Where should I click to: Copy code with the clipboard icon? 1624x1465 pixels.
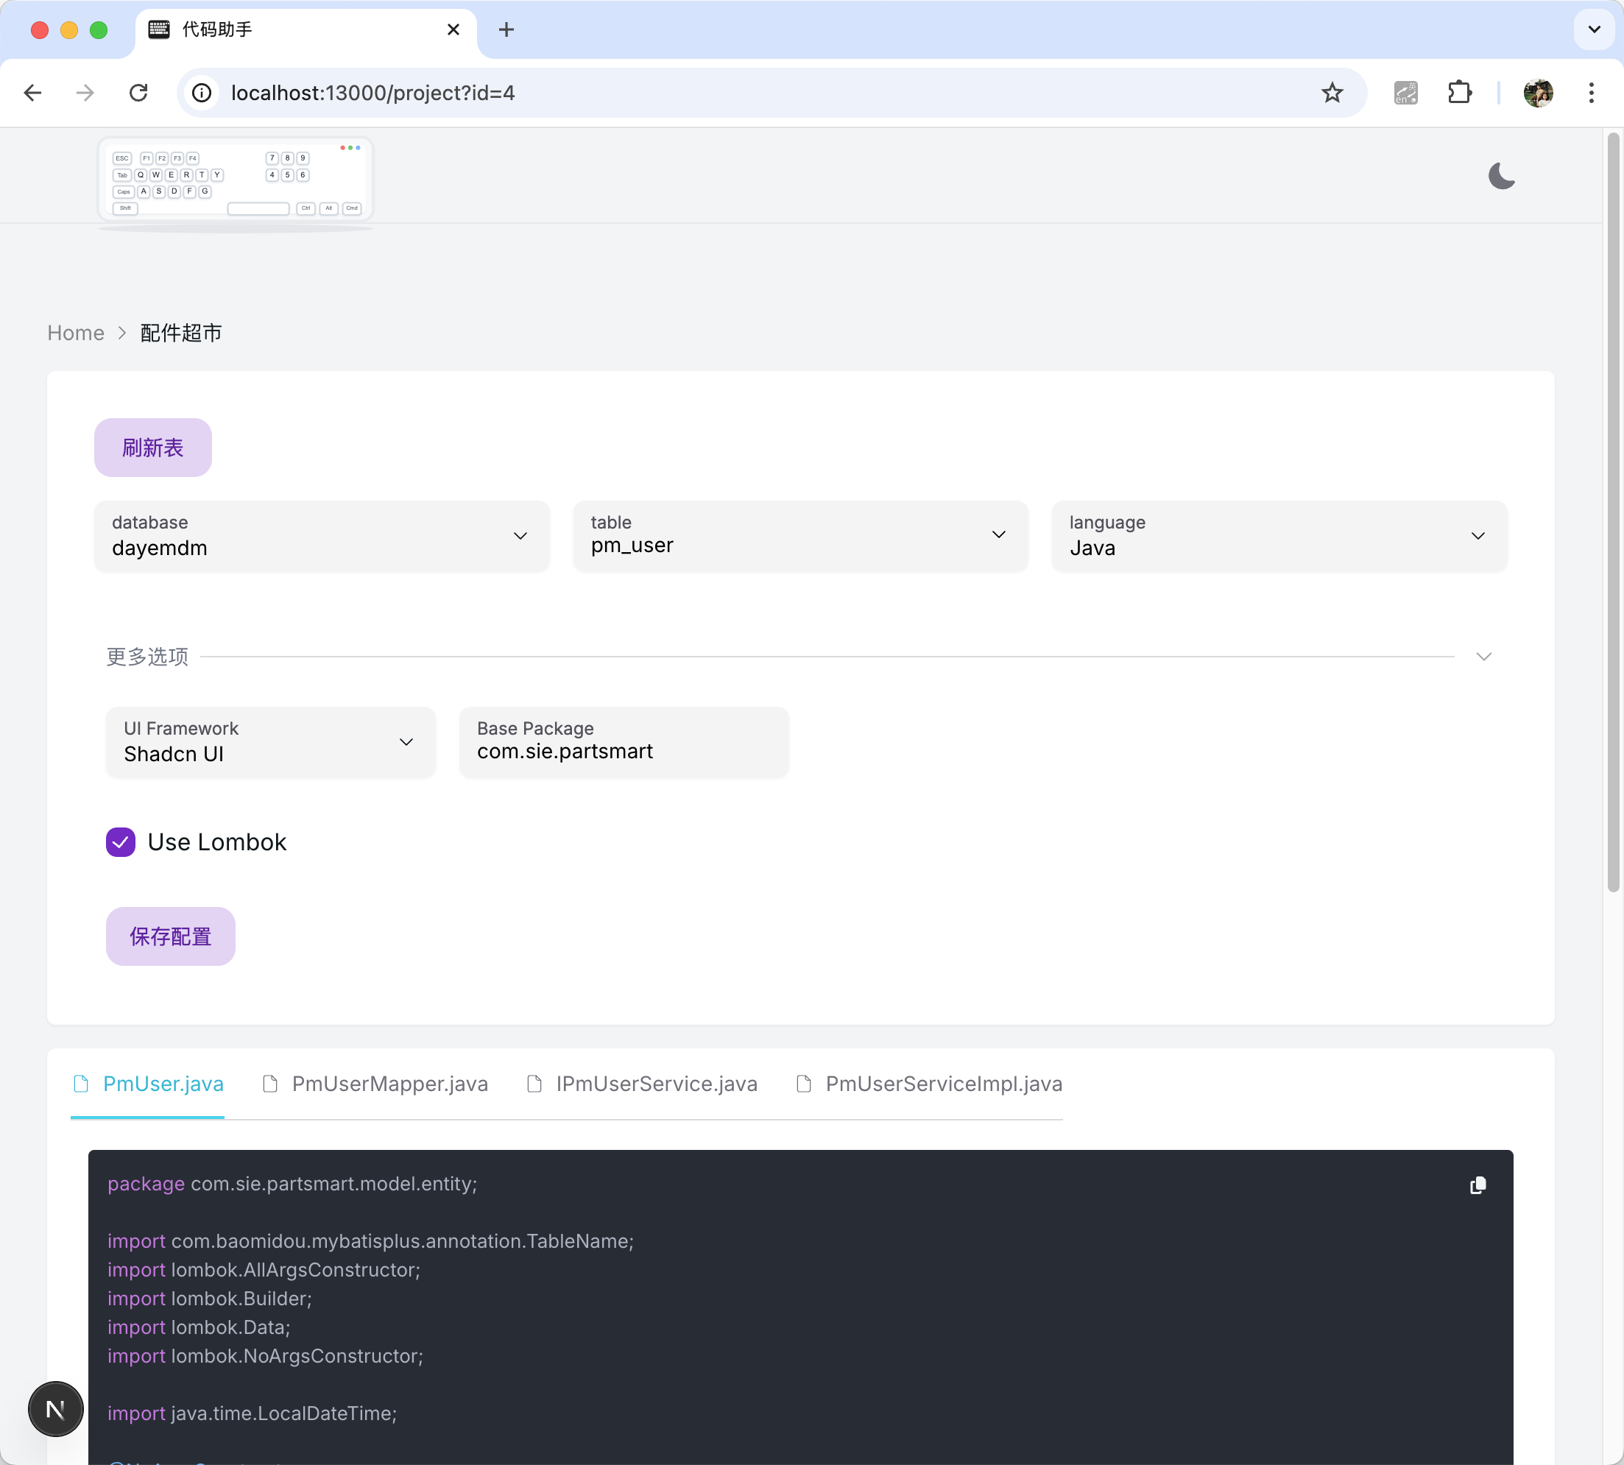(x=1478, y=1185)
